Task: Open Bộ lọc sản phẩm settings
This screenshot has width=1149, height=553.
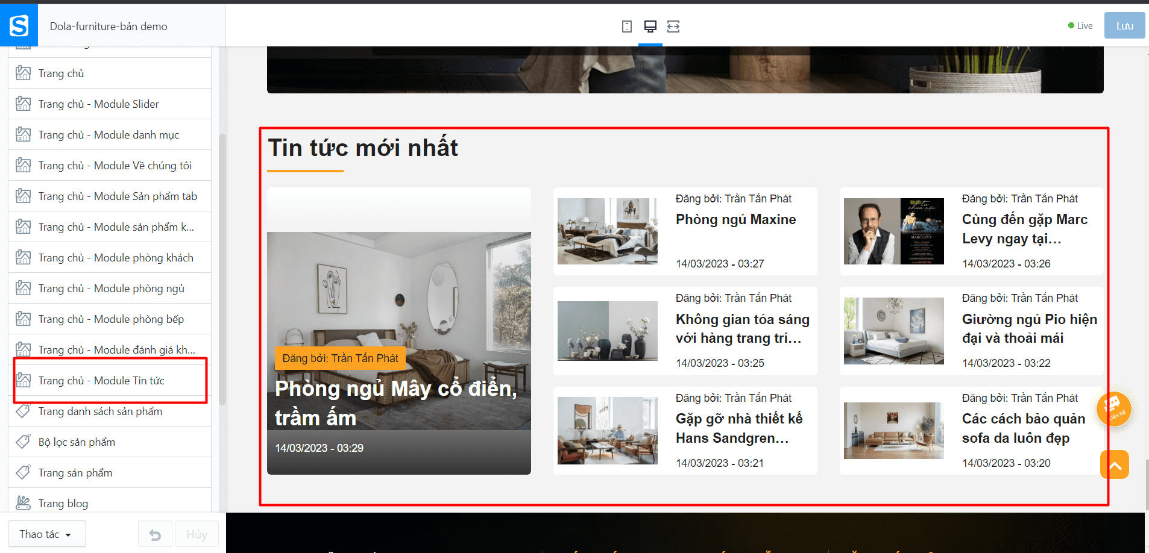Action: (110, 442)
